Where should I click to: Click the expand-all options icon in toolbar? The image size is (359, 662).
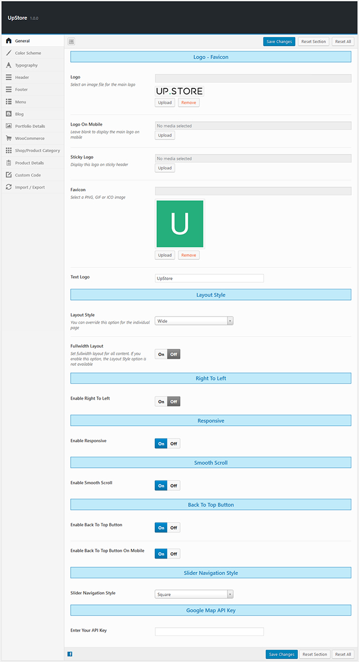click(x=71, y=42)
